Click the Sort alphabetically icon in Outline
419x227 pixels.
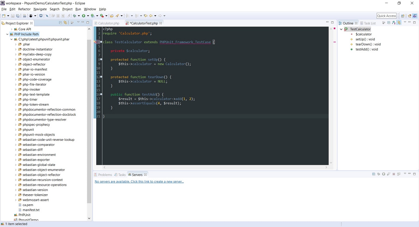pos(394,23)
